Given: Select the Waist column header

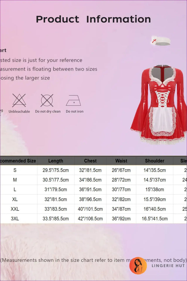Looking at the screenshot, I should pyautogui.click(x=121, y=161).
